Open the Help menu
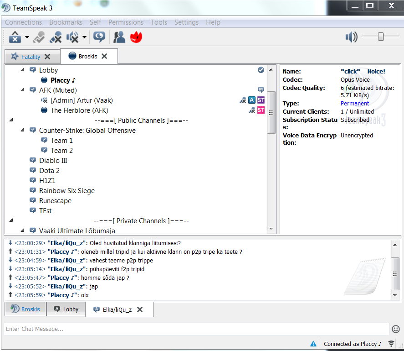 tap(213, 22)
